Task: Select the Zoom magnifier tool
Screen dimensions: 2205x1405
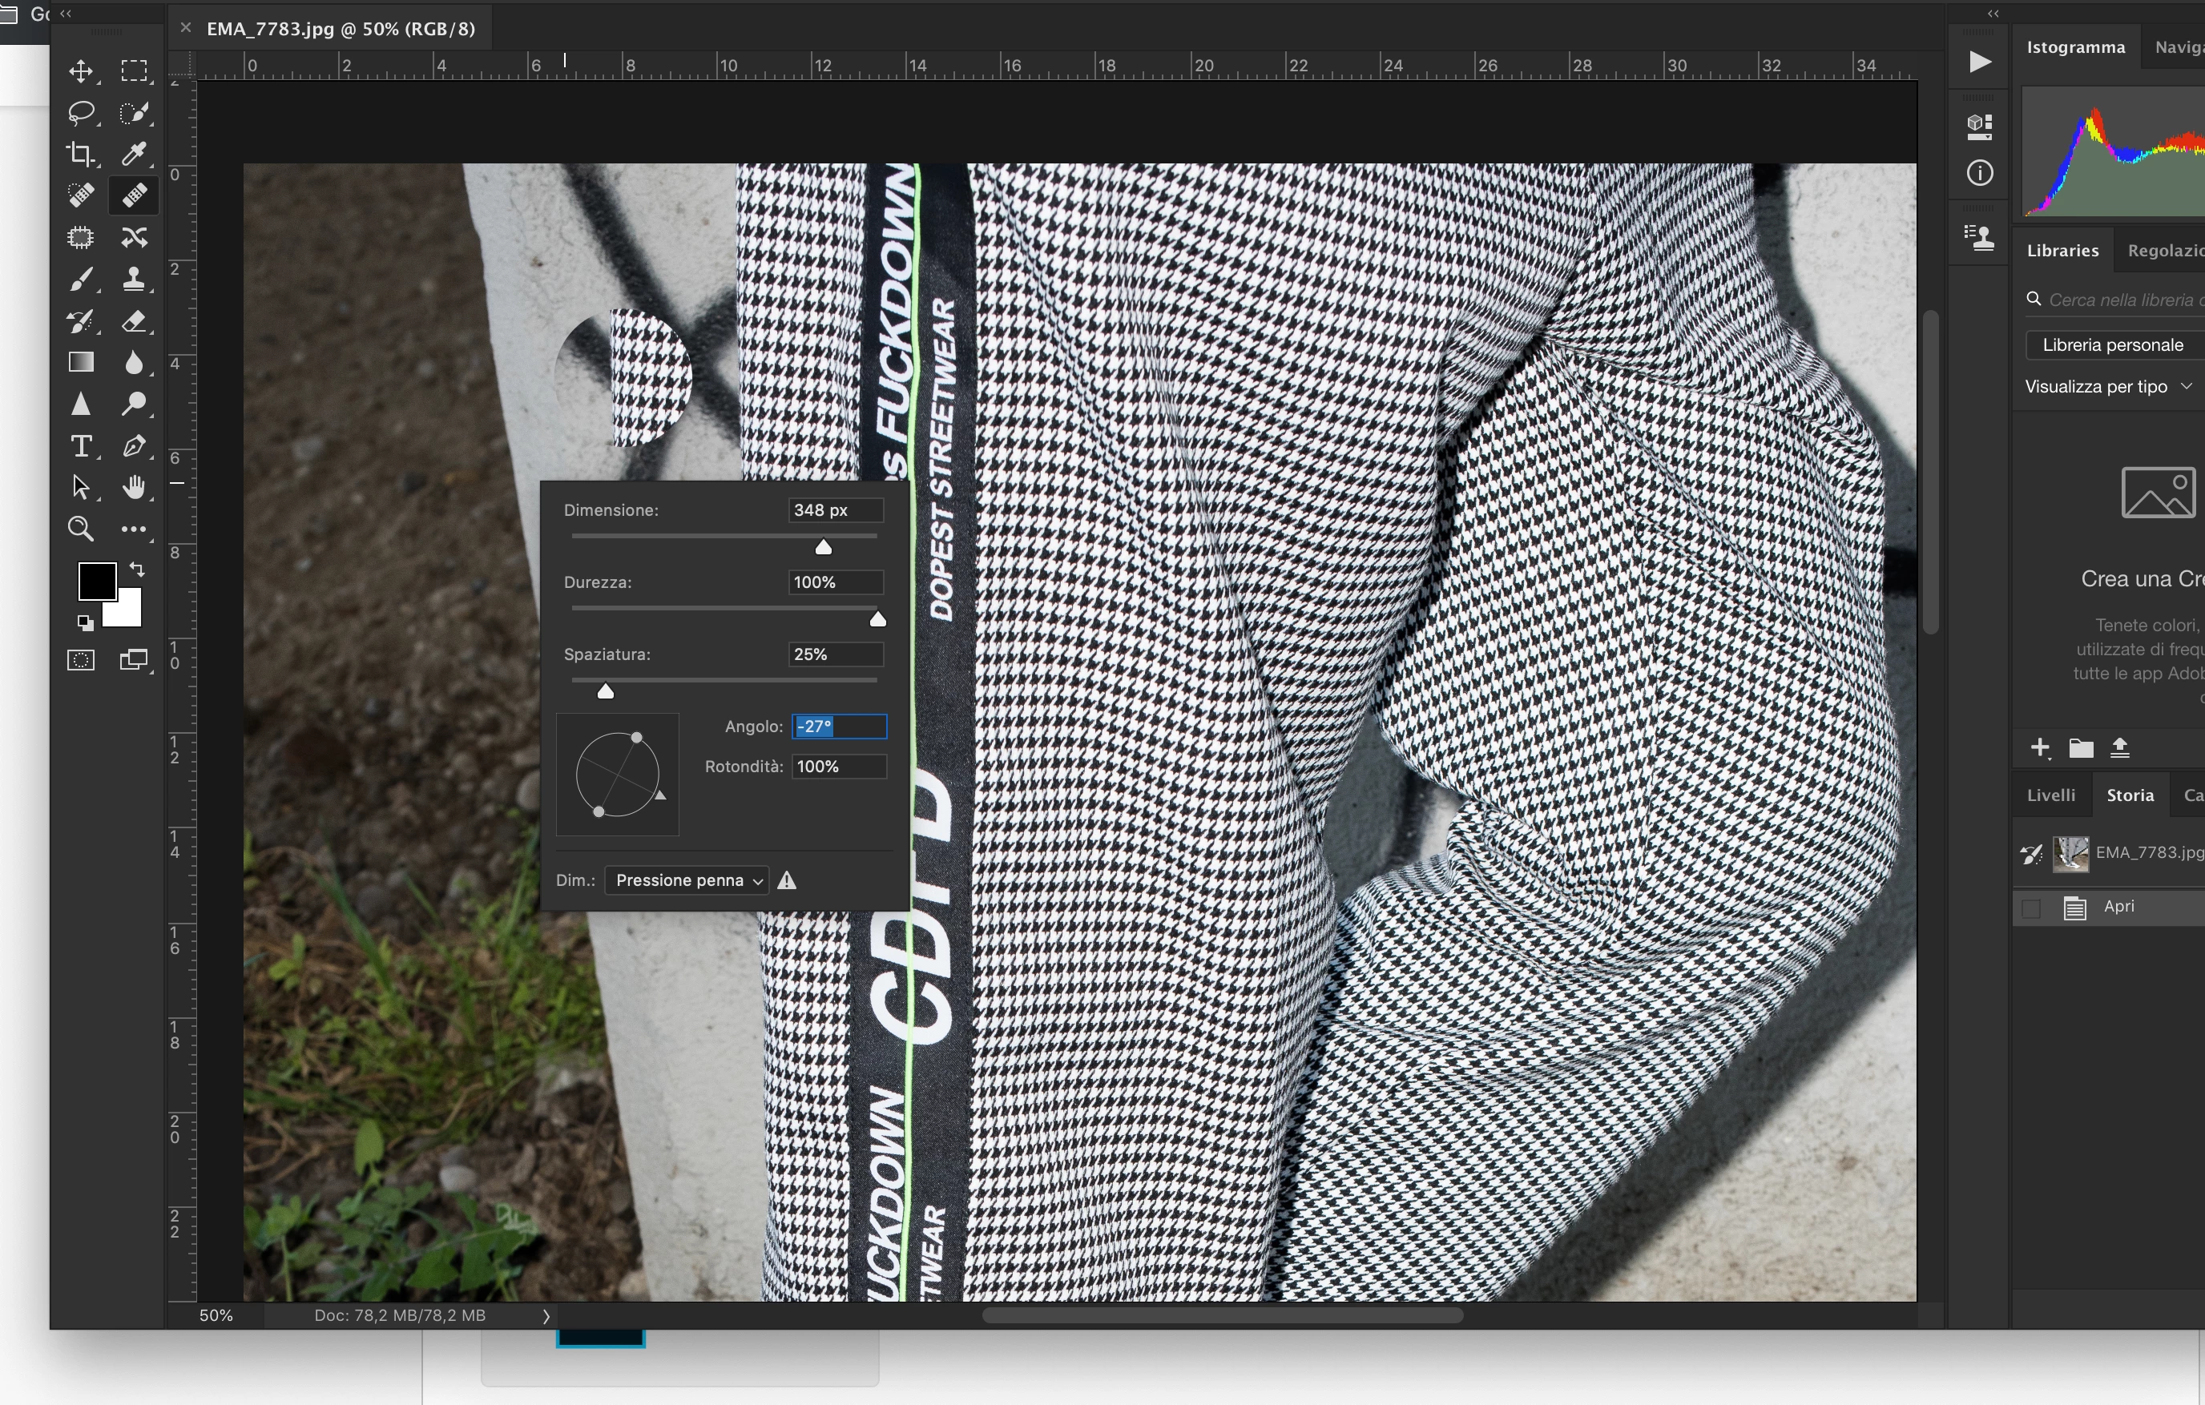Action: (x=81, y=529)
